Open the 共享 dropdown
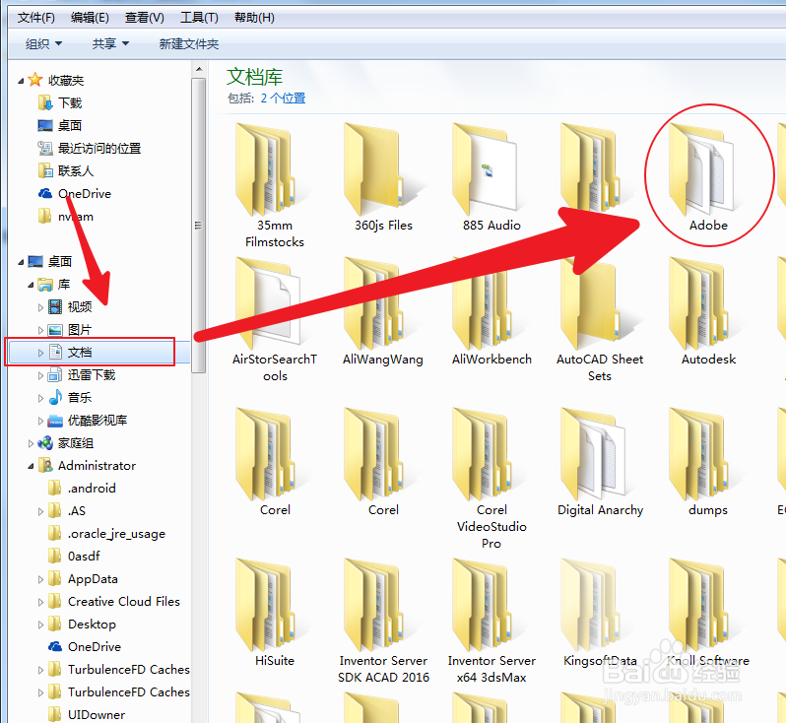 (x=110, y=44)
